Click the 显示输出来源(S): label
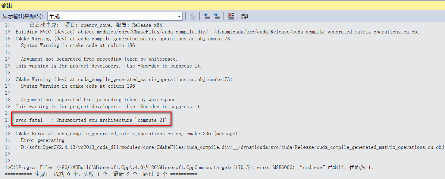 23,16
